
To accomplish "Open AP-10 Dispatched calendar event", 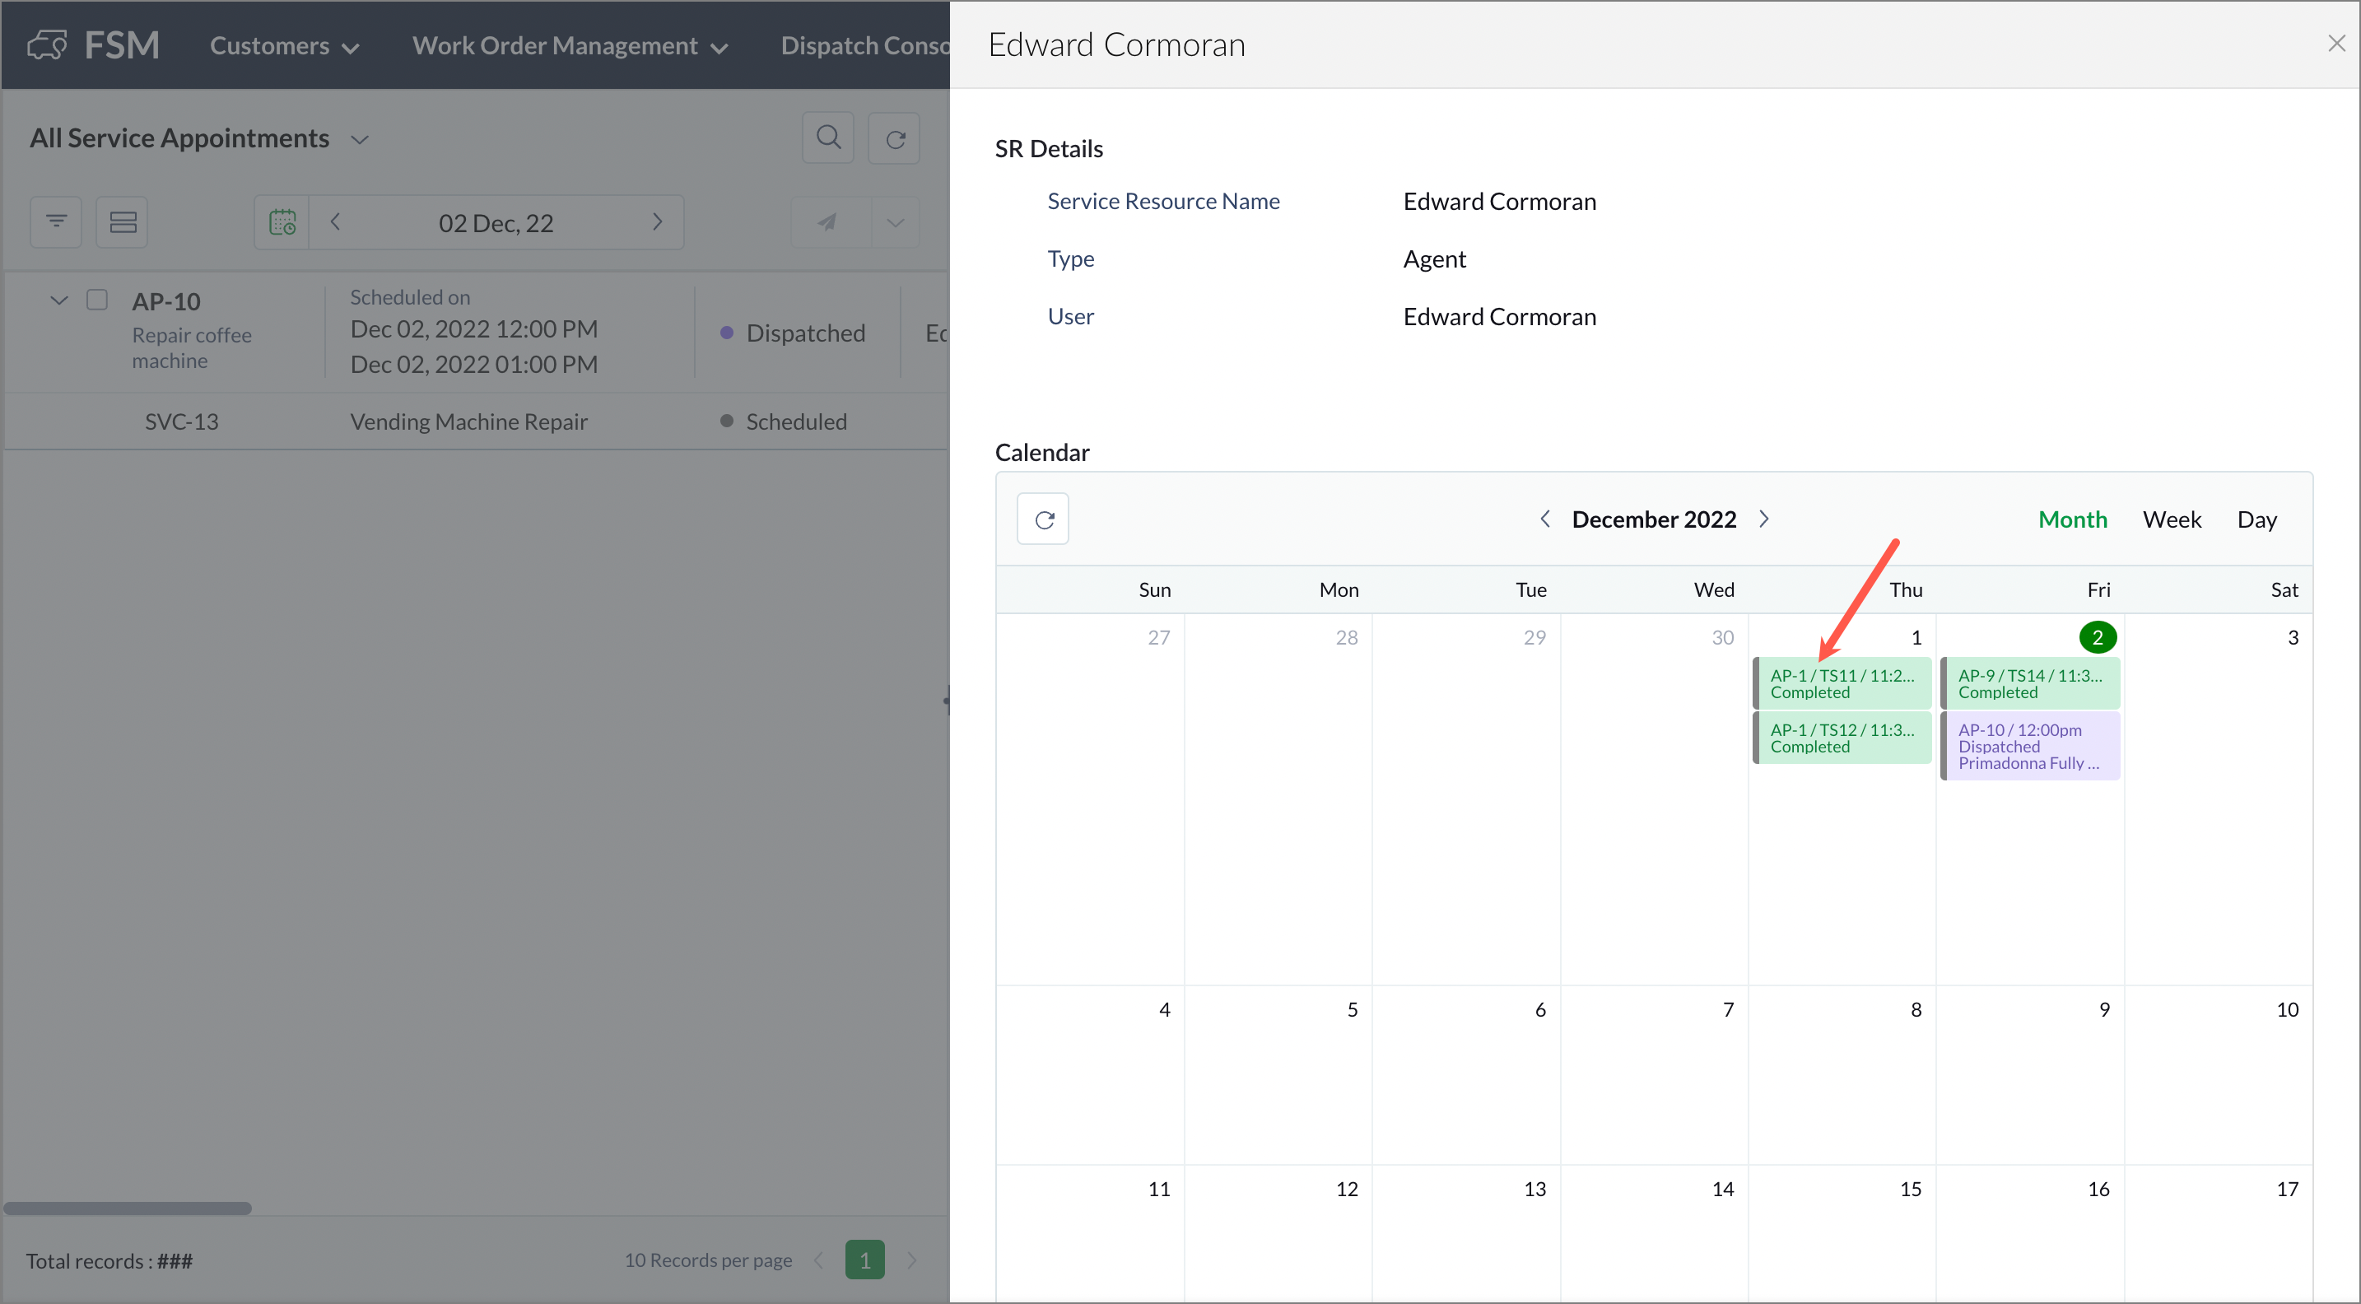I will pyautogui.click(x=2030, y=746).
